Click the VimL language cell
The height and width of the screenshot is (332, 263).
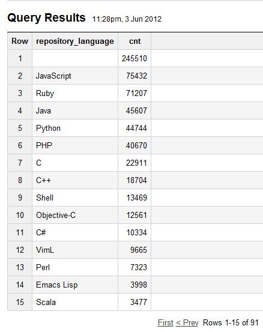(75, 250)
